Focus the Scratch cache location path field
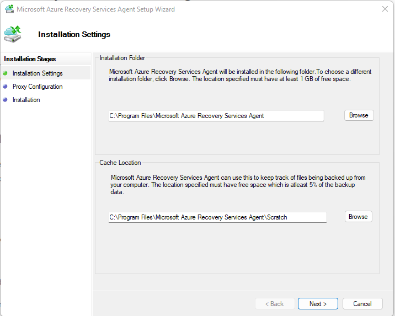 pyautogui.click(x=217, y=217)
